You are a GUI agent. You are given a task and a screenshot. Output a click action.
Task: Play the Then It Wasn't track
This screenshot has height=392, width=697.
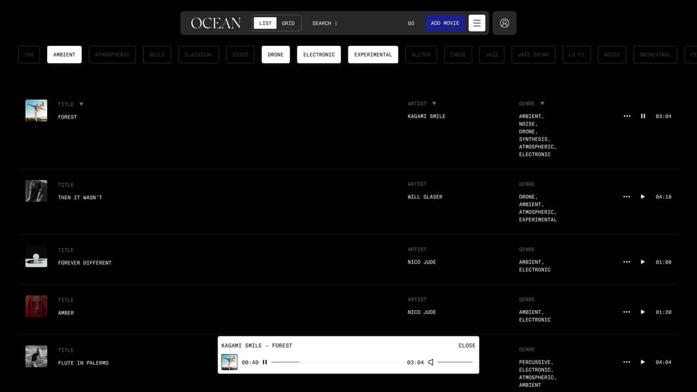point(643,197)
